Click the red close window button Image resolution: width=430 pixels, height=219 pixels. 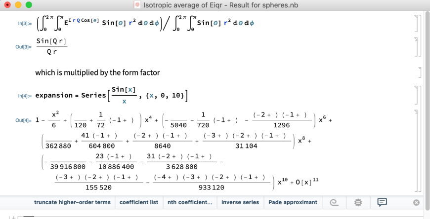7,5
